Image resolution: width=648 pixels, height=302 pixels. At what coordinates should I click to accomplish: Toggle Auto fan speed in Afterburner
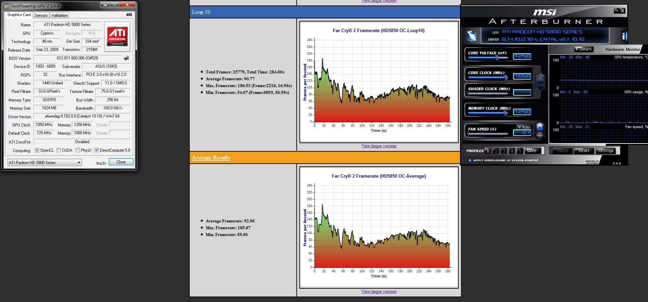tap(524, 127)
